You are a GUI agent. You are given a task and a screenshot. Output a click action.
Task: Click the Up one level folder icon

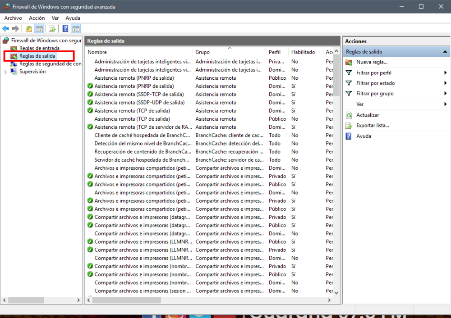point(29,29)
